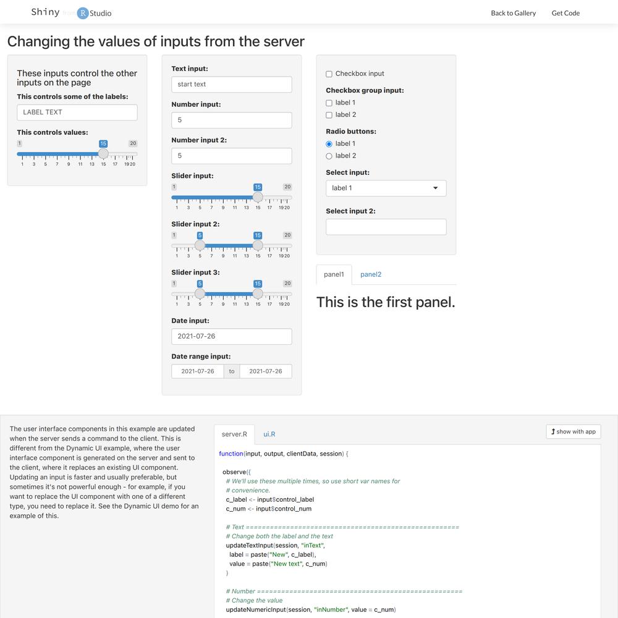Click the Shiny logo text

click(45, 12)
